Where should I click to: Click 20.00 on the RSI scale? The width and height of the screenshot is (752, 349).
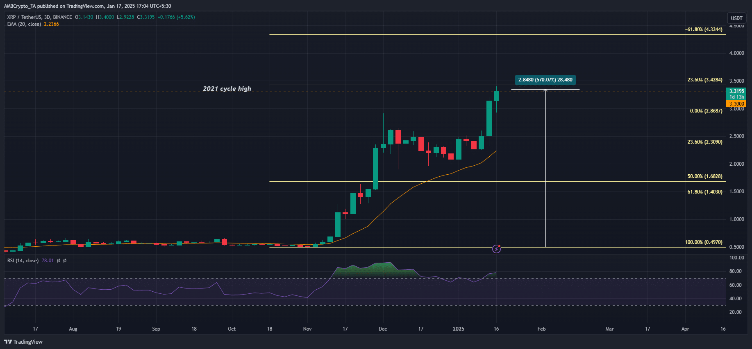735,312
